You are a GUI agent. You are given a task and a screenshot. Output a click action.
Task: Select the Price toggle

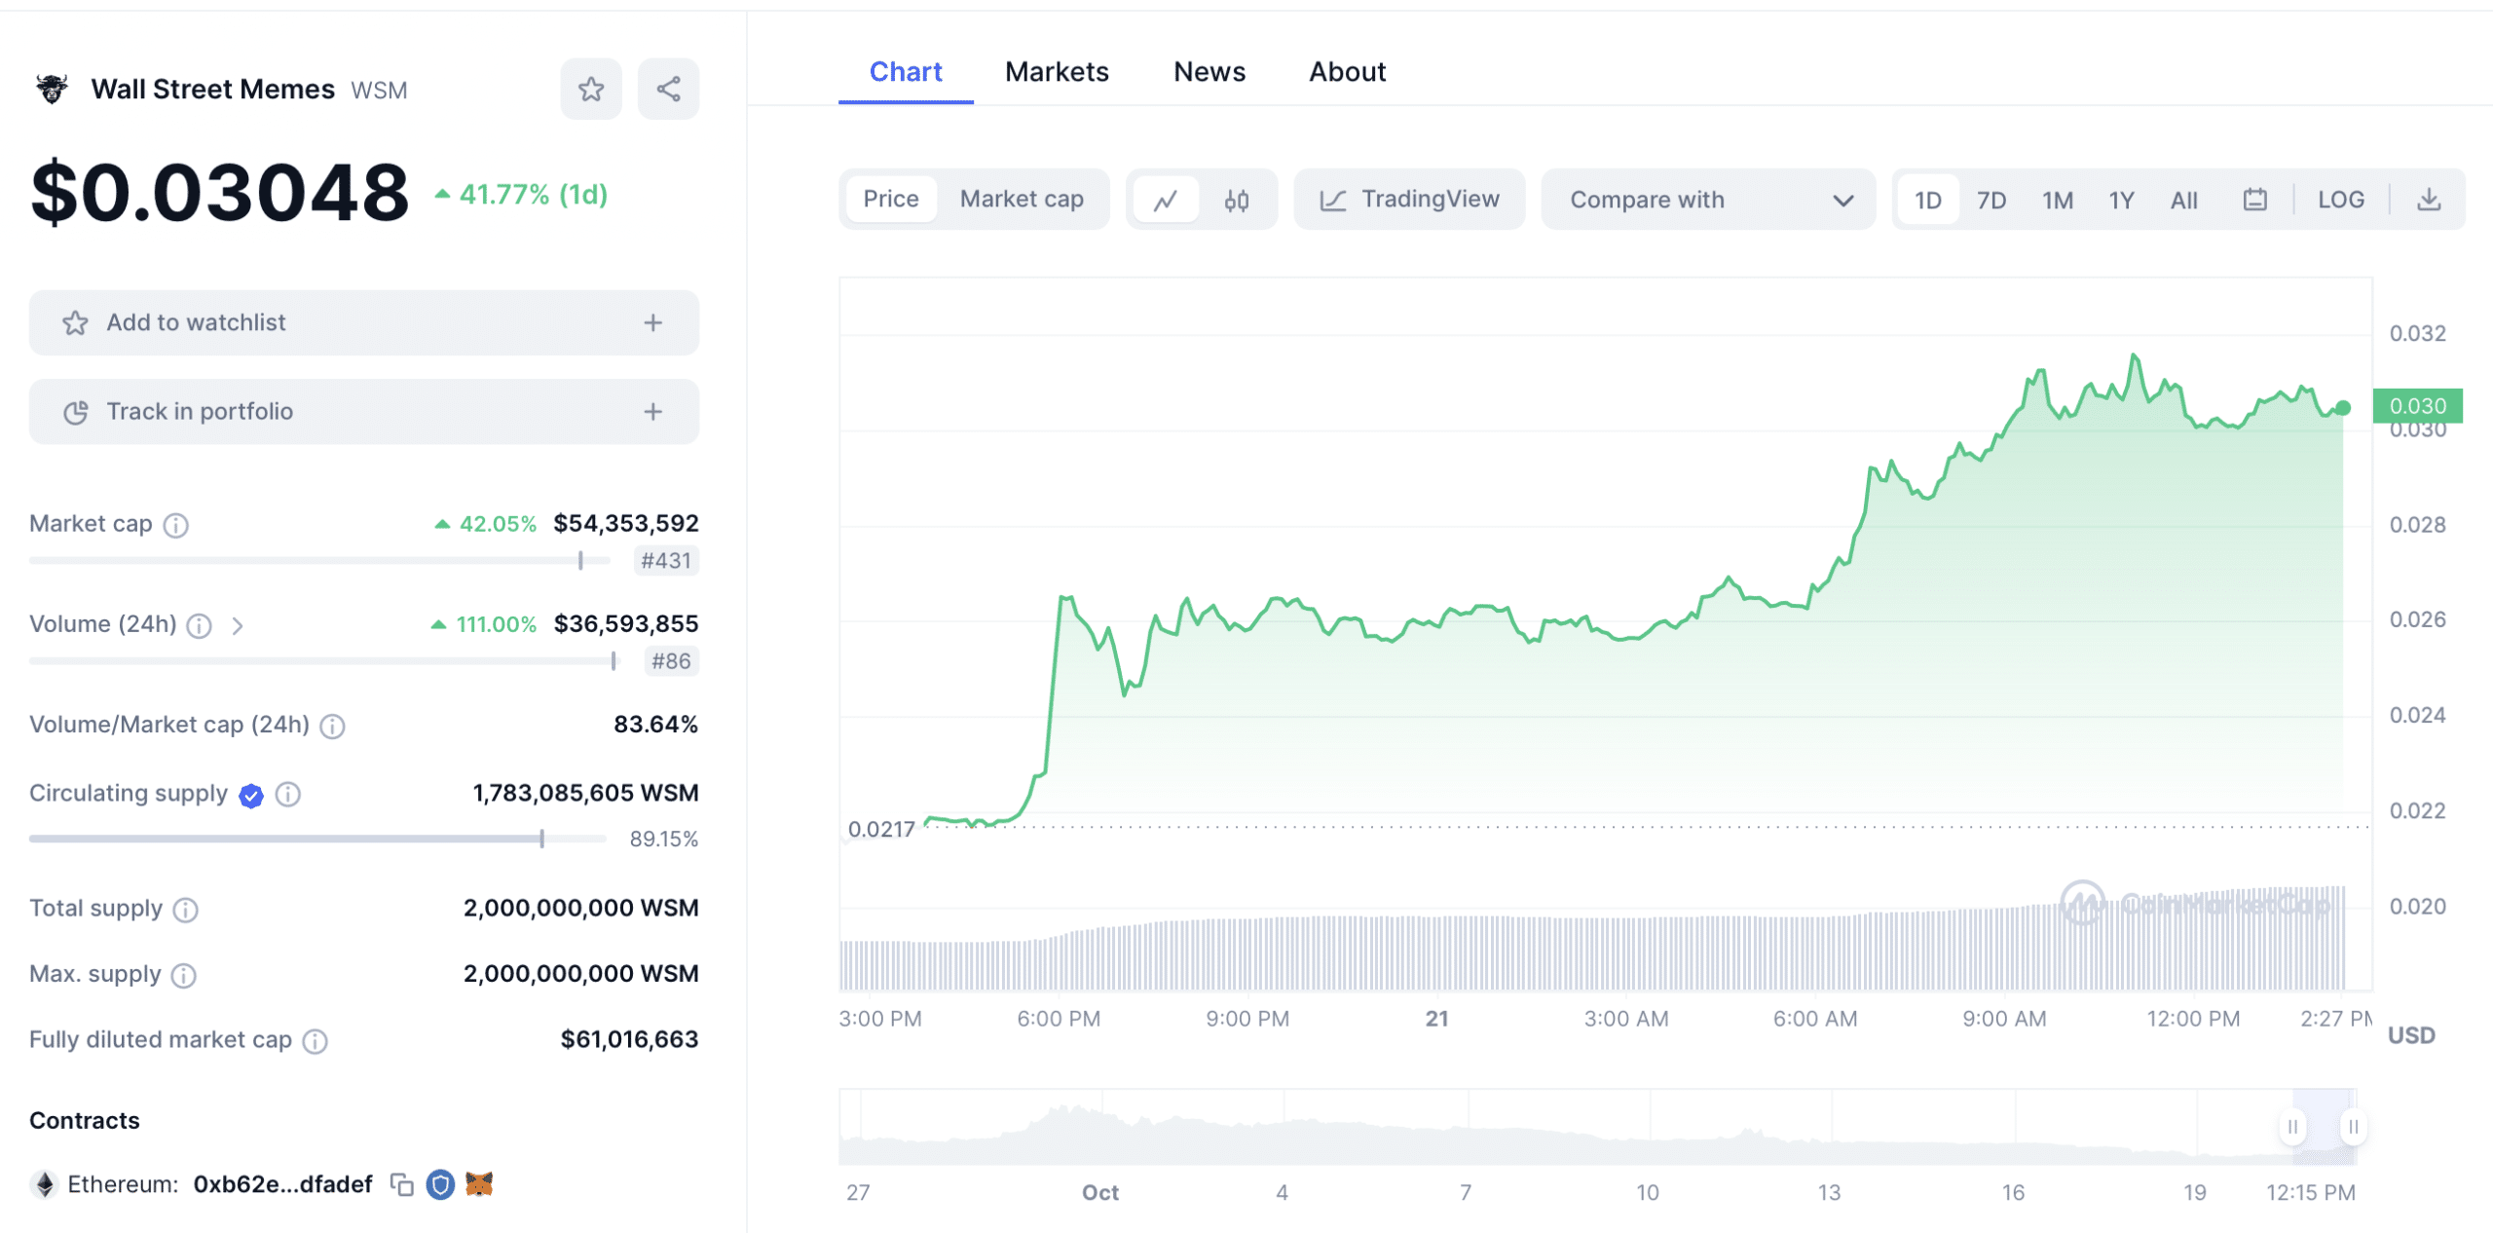point(890,199)
